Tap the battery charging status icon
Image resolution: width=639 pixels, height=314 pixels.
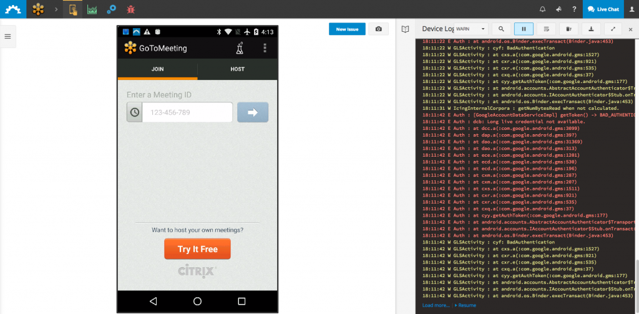(256, 32)
